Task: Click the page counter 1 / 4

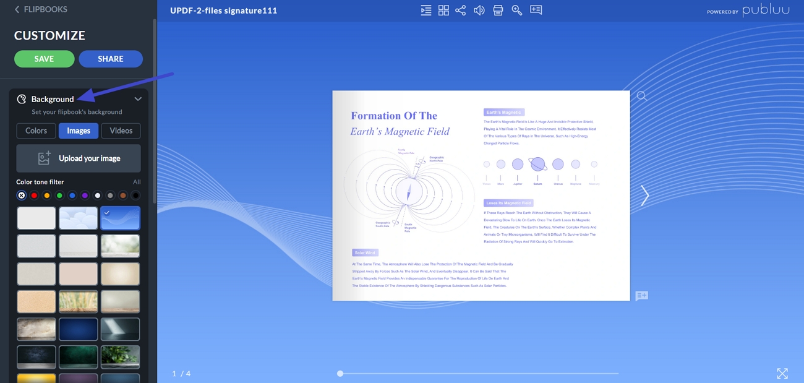Action: 181,374
